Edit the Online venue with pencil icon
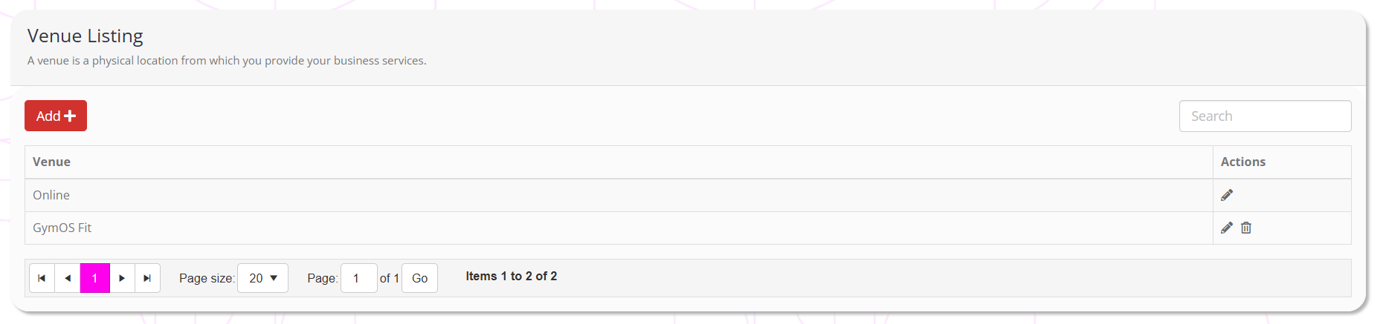This screenshot has height=324, width=1383. click(x=1227, y=195)
